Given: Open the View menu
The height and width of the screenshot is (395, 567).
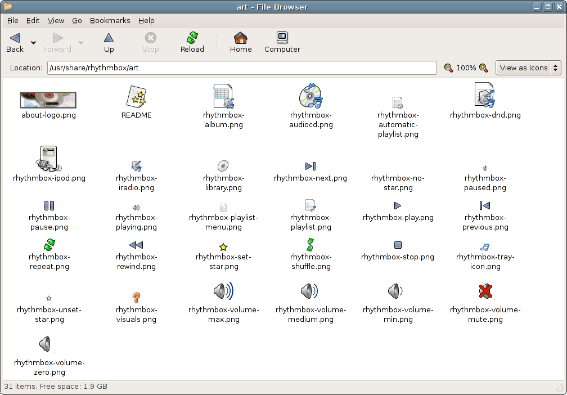Looking at the screenshot, I should pyautogui.click(x=56, y=21).
